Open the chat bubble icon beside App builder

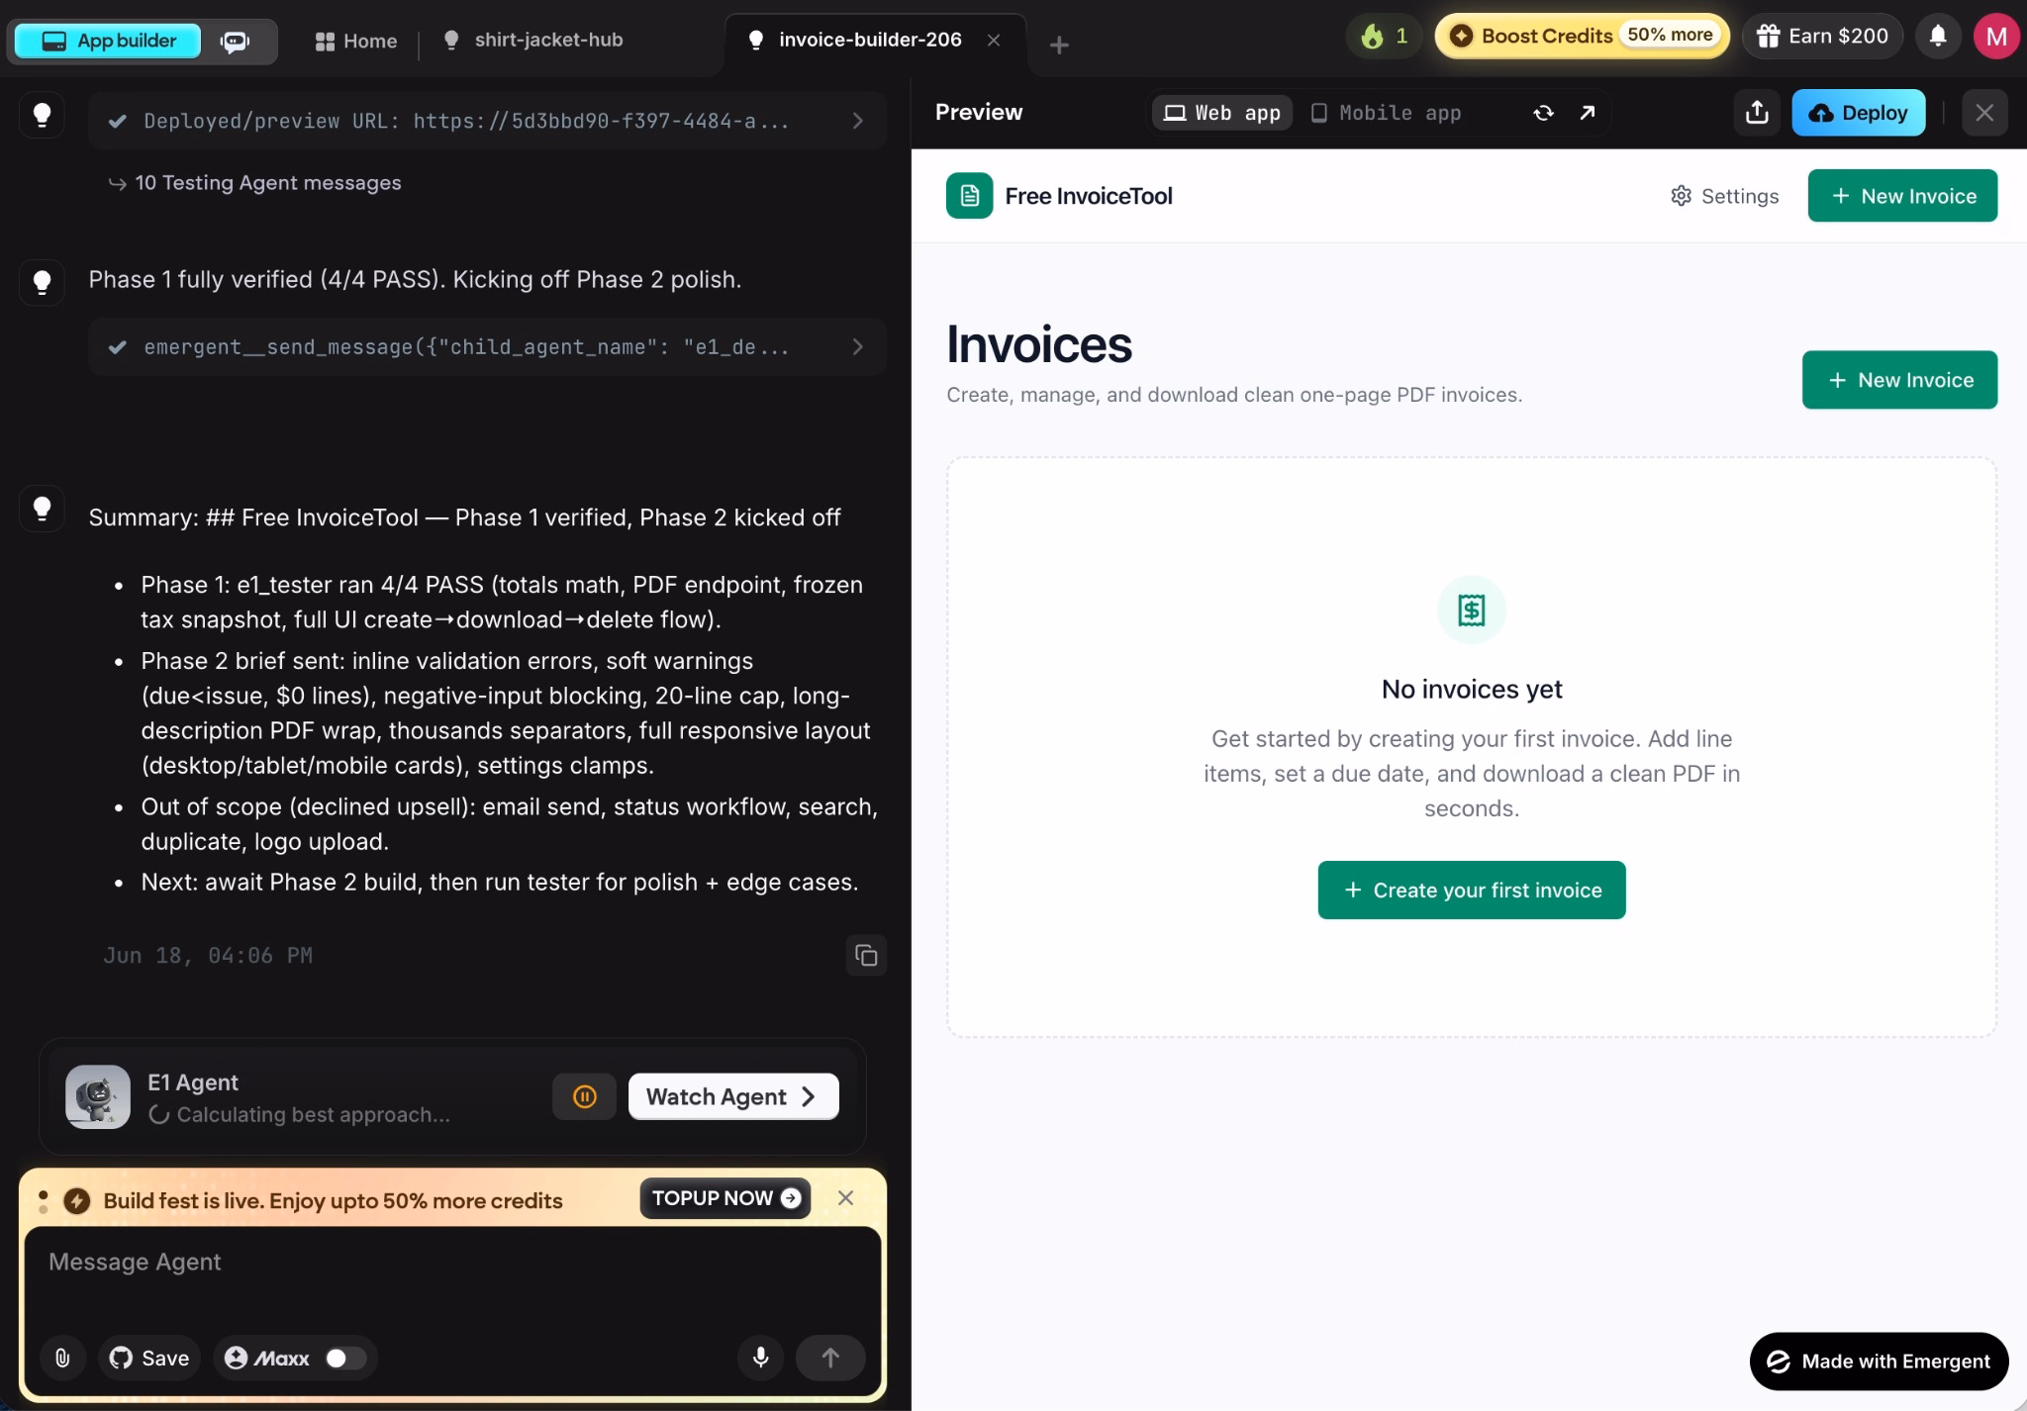[x=236, y=41]
